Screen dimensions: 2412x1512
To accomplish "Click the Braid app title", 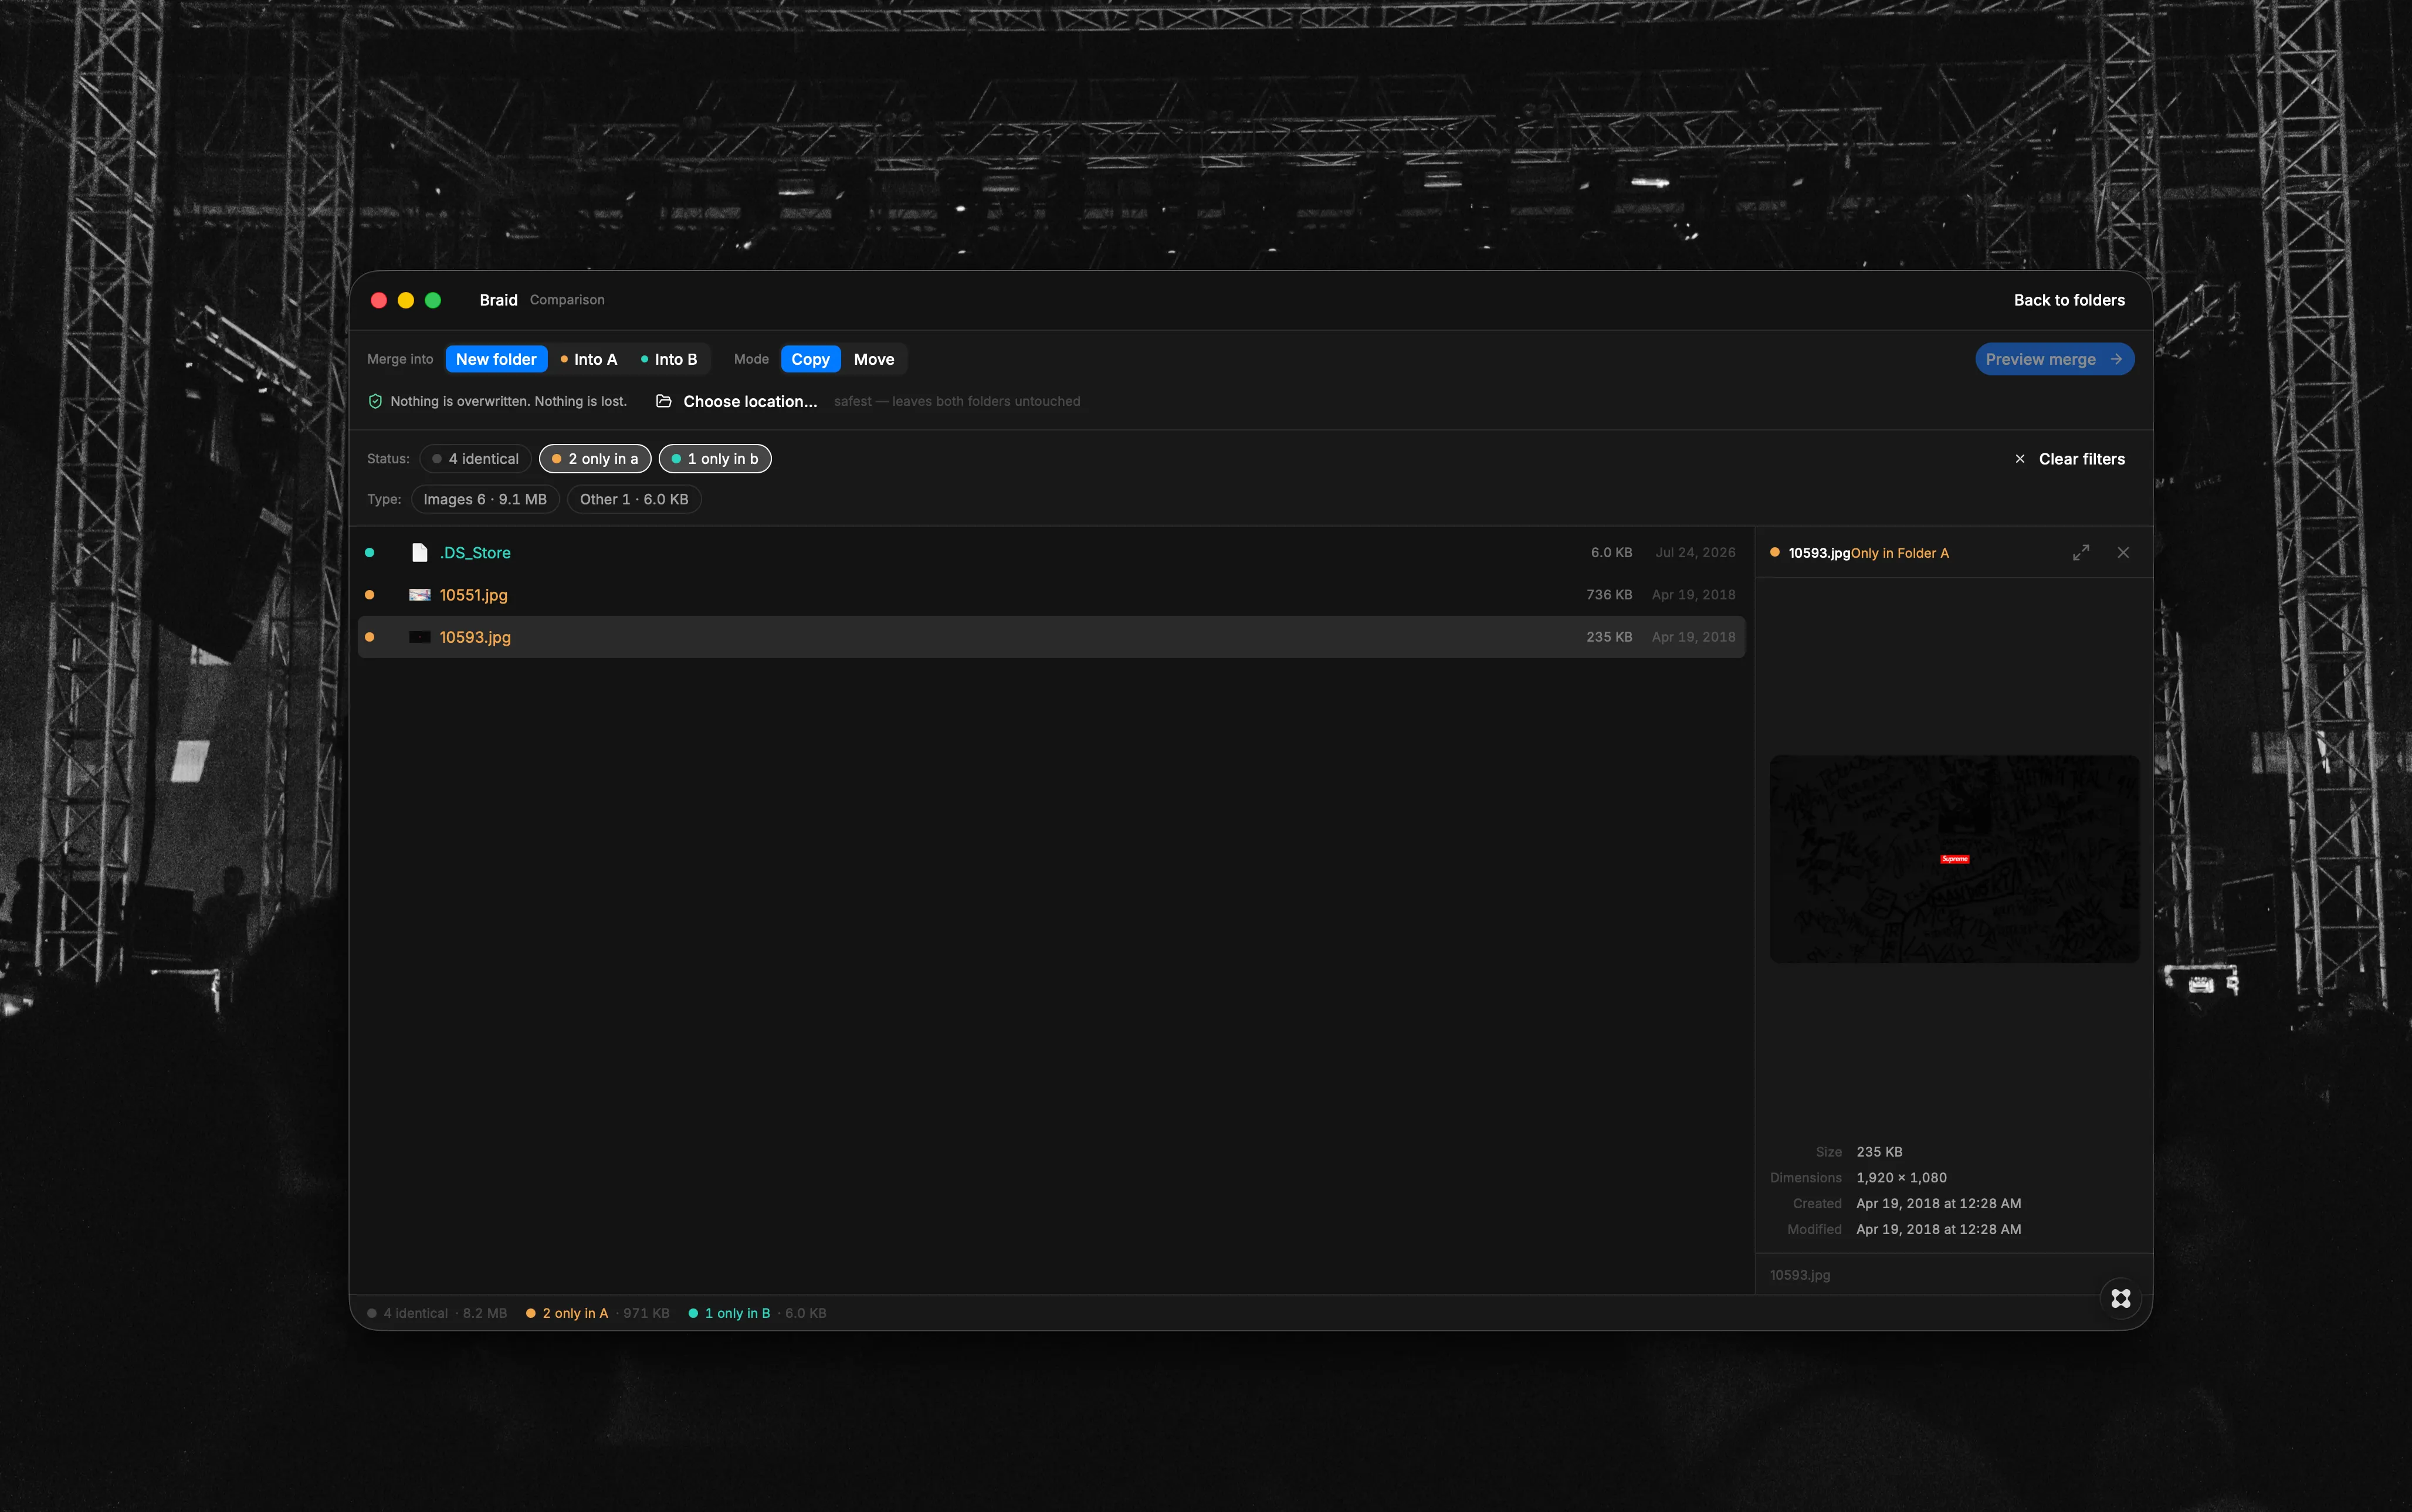I will point(498,300).
